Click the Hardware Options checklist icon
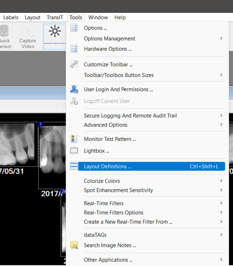The height and width of the screenshot is (266, 233). click(74, 49)
